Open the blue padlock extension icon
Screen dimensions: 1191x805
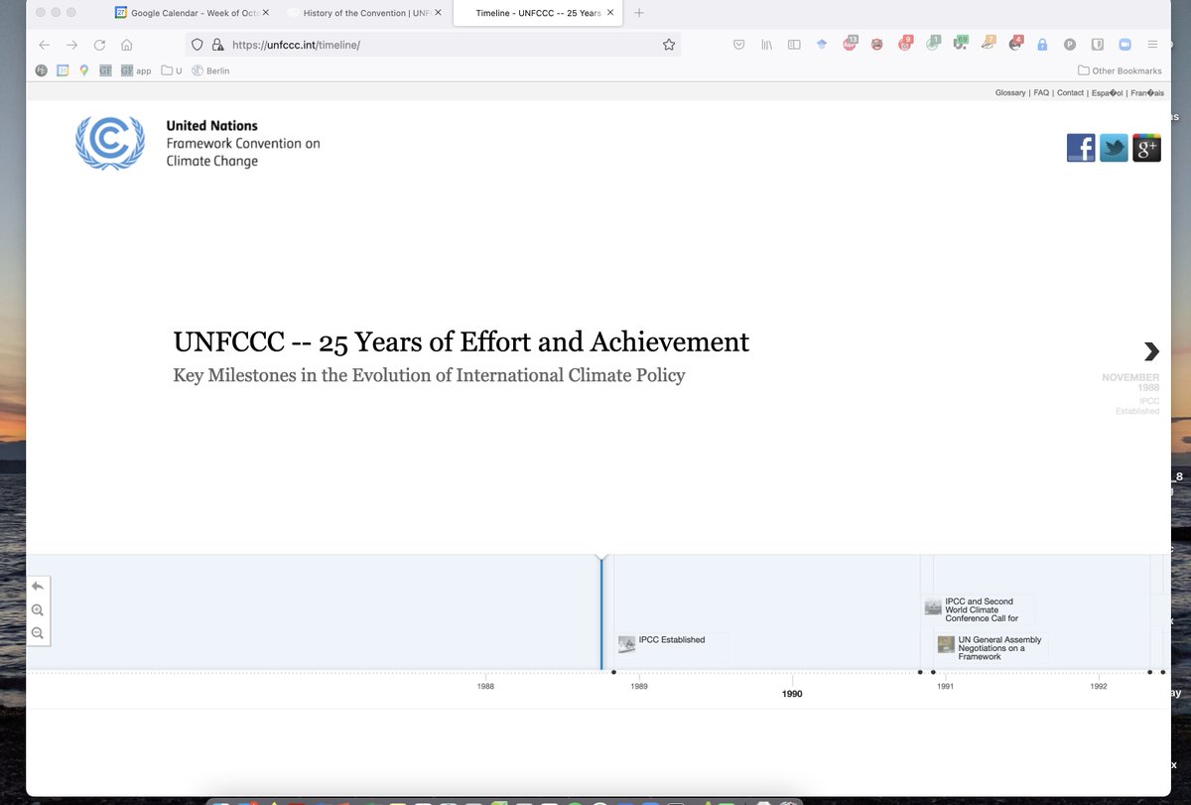pyautogui.click(x=1042, y=45)
